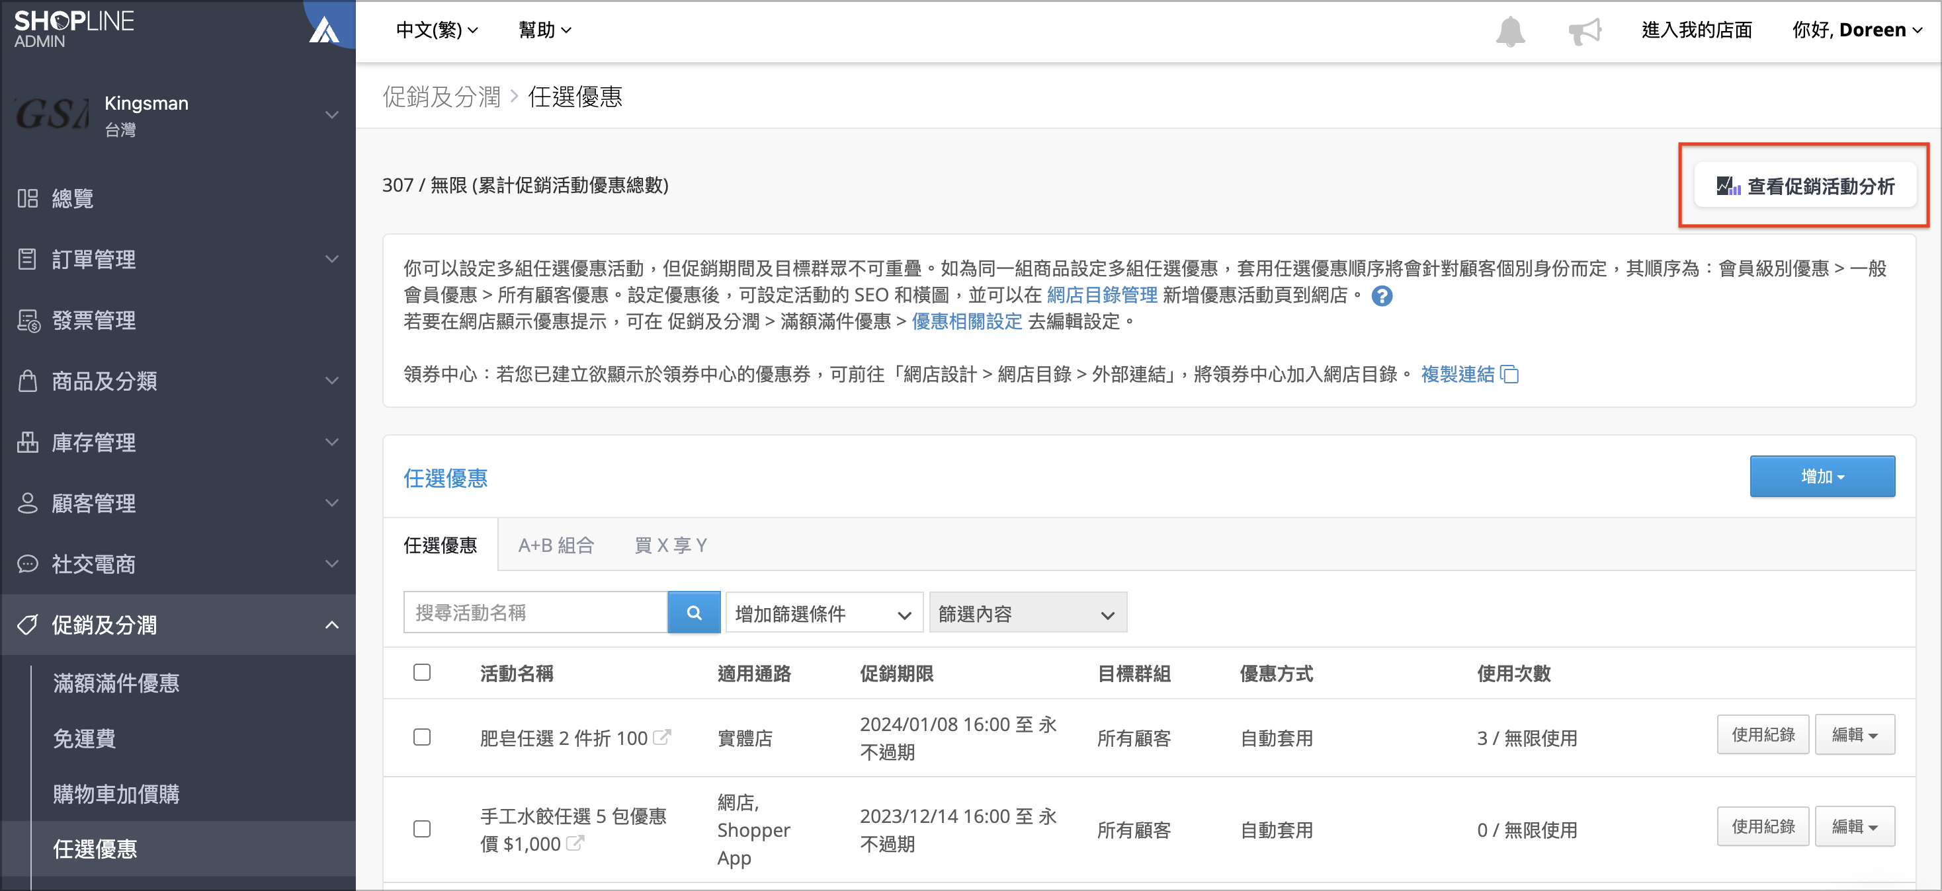The image size is (1942, 891).
Task: Expand the 庫存管理 submenu chevron
Action: coord(331,442)
